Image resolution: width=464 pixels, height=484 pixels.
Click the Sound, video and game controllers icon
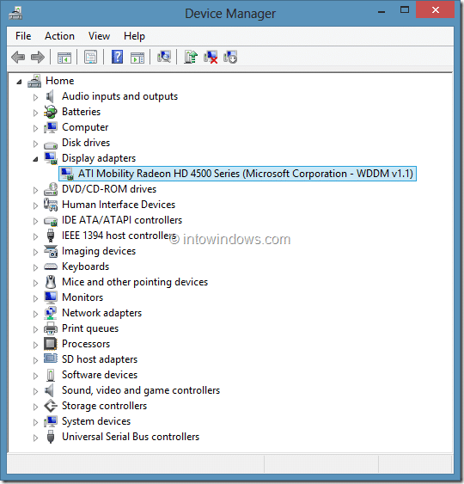click(x=50, y=390)
